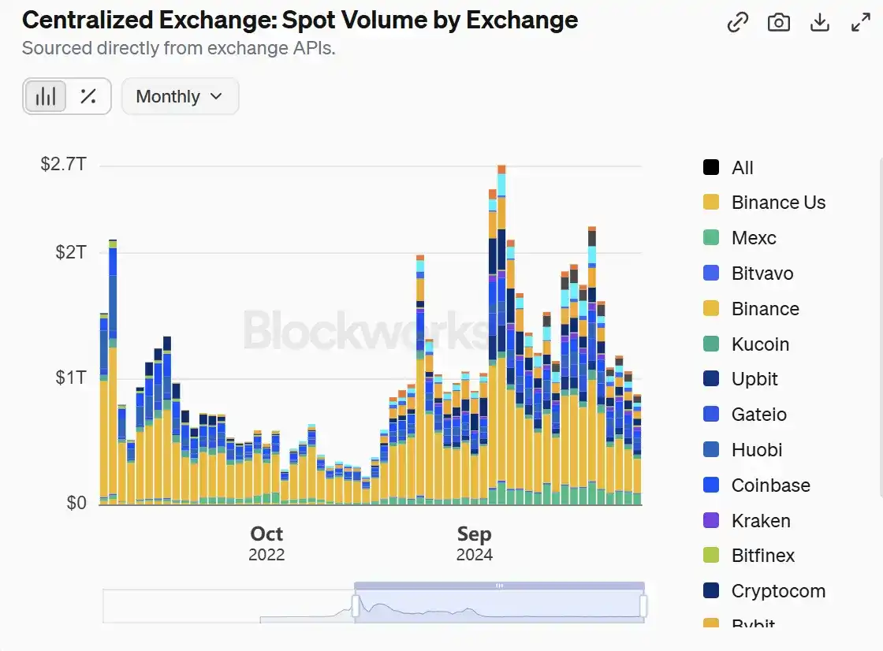Toggle Binance legend item
Screen dimensions: 883x651
765,309
